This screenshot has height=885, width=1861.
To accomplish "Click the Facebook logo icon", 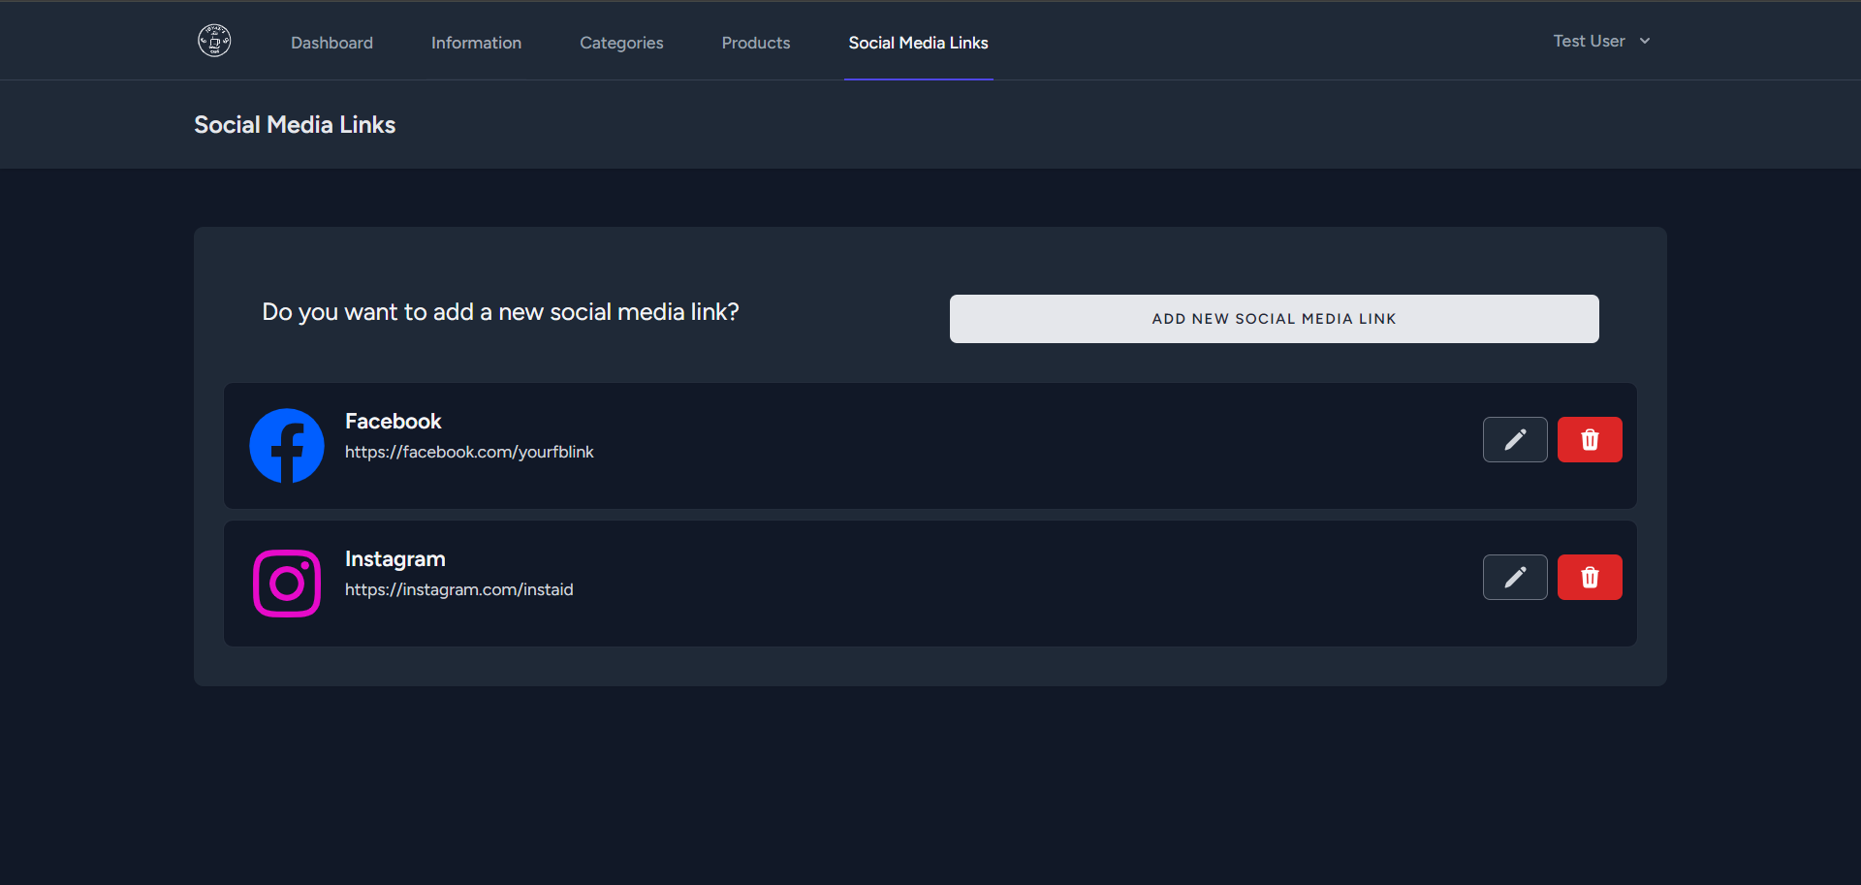I will coord(286,446).
